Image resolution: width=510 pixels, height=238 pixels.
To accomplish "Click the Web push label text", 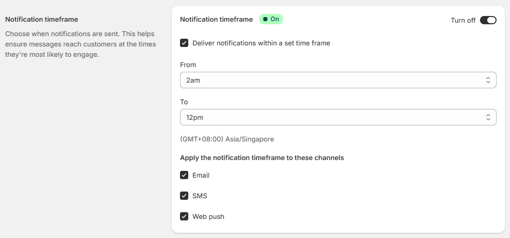I will coord(208,217).
